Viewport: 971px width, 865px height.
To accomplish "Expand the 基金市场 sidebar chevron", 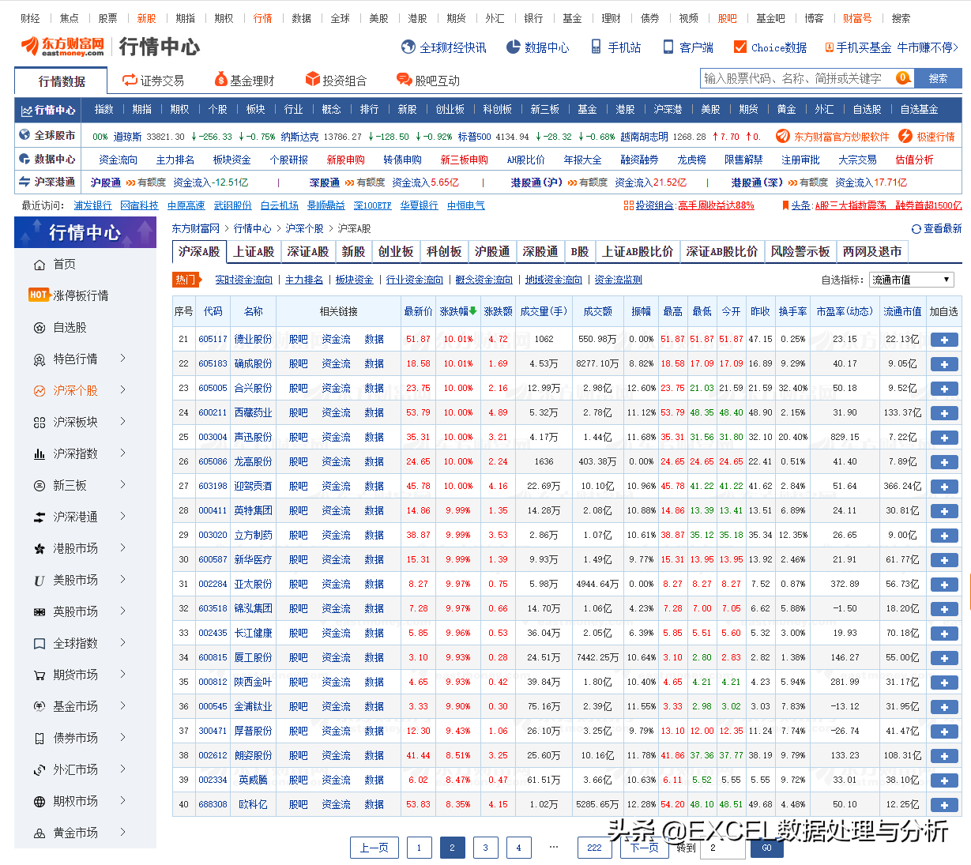I will [122, 706].
